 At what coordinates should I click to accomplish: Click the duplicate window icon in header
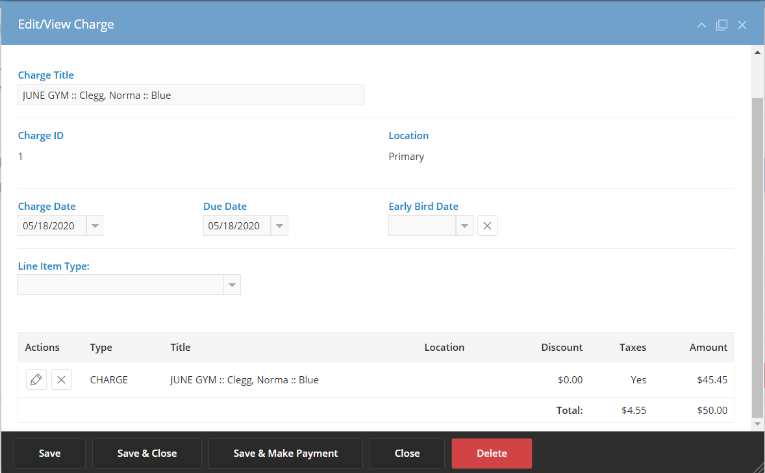pyautogui.click(x=721, y=25)
